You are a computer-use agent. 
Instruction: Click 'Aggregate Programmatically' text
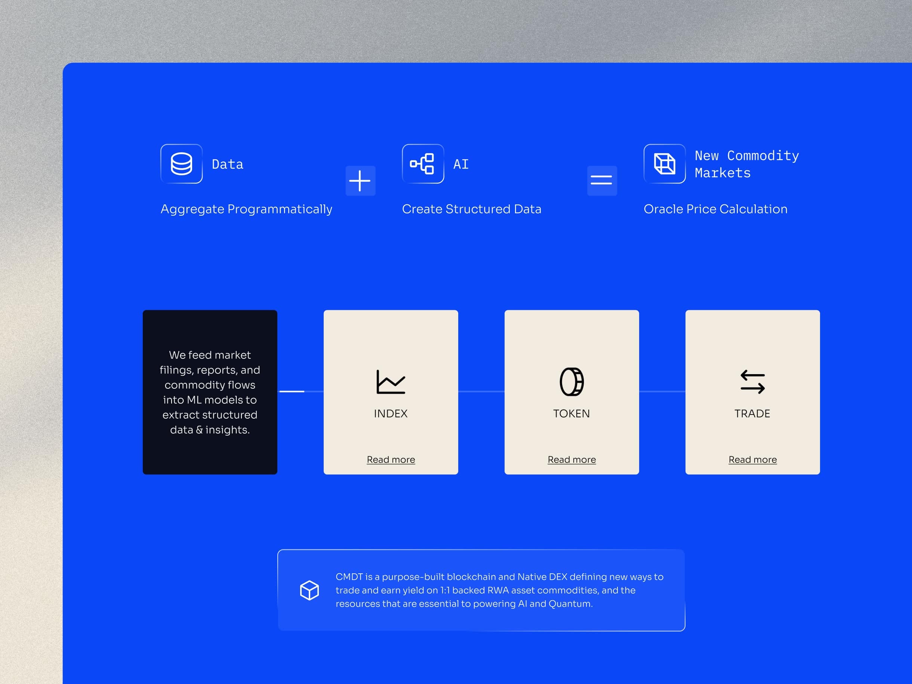coord(246,209)
